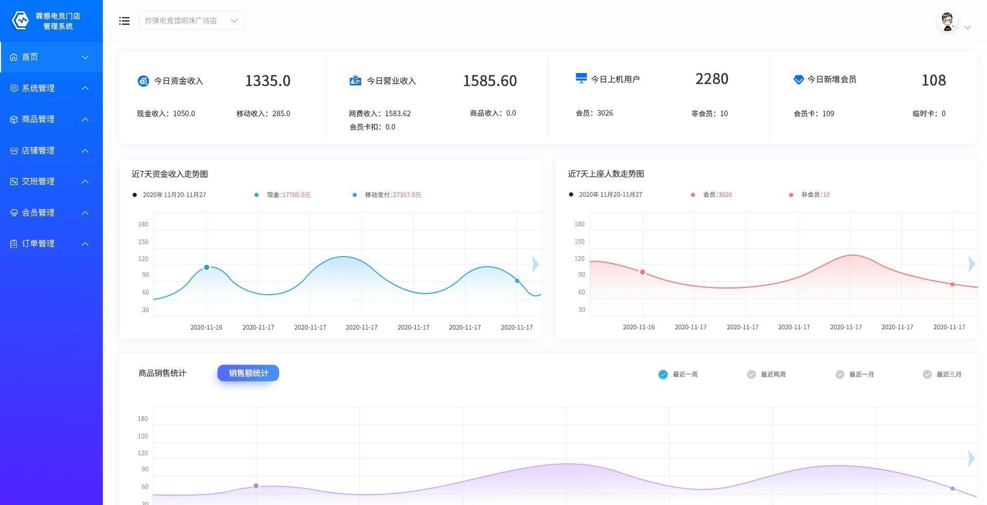Click next arrow on 上座人数走势图 chart
The height and width of the screenshot is (505, 987).
(x=971, y=264)
